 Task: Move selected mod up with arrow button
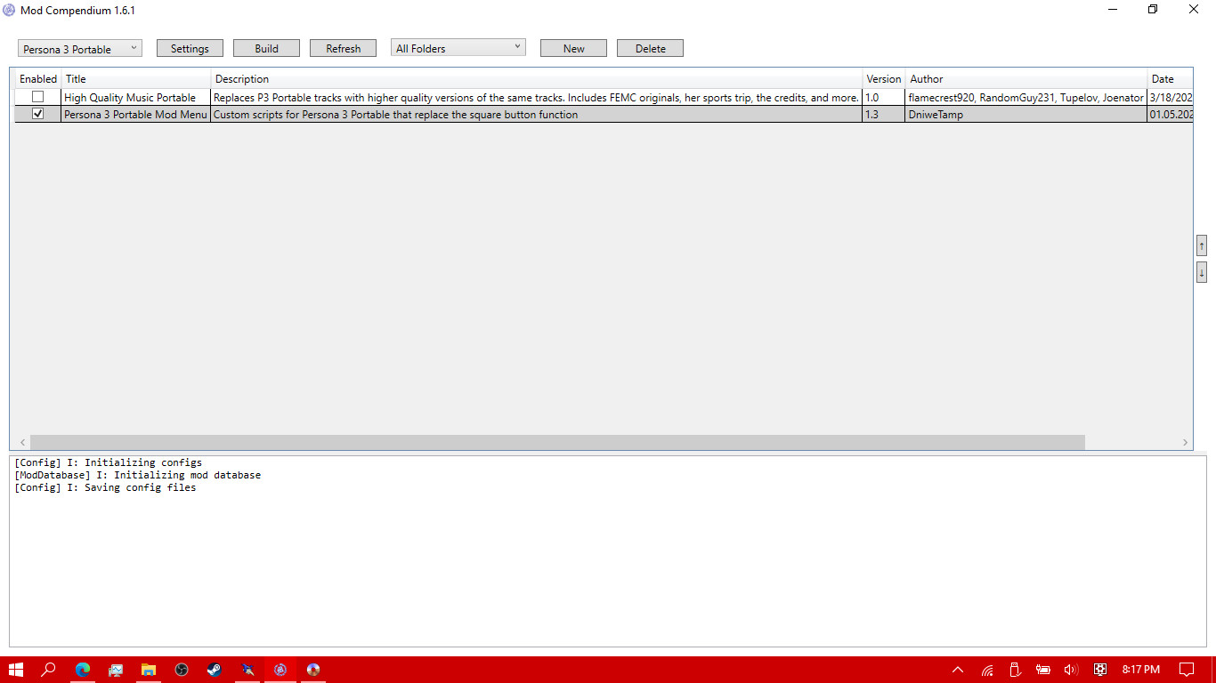point(1202,245)
